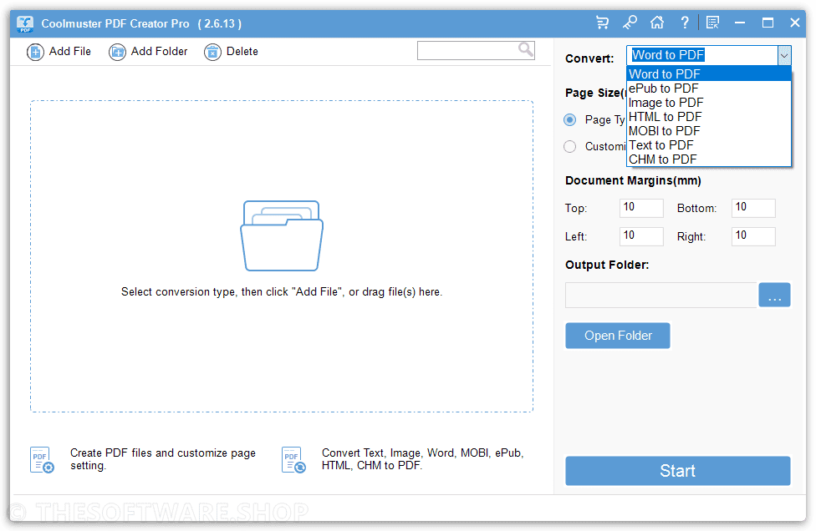Click the Output Folder path field
The image size is (816, 531).
[661, 295]
